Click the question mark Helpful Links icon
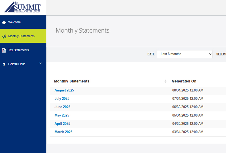226x153 pixels. [x=4, y=64]
